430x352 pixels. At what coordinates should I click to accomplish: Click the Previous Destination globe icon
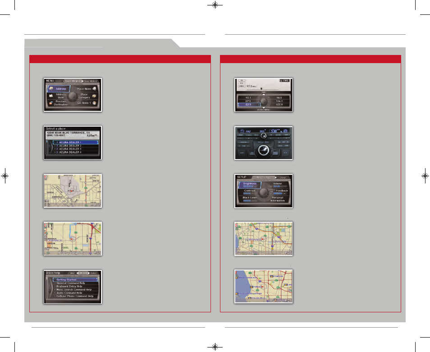click(51, 103)
